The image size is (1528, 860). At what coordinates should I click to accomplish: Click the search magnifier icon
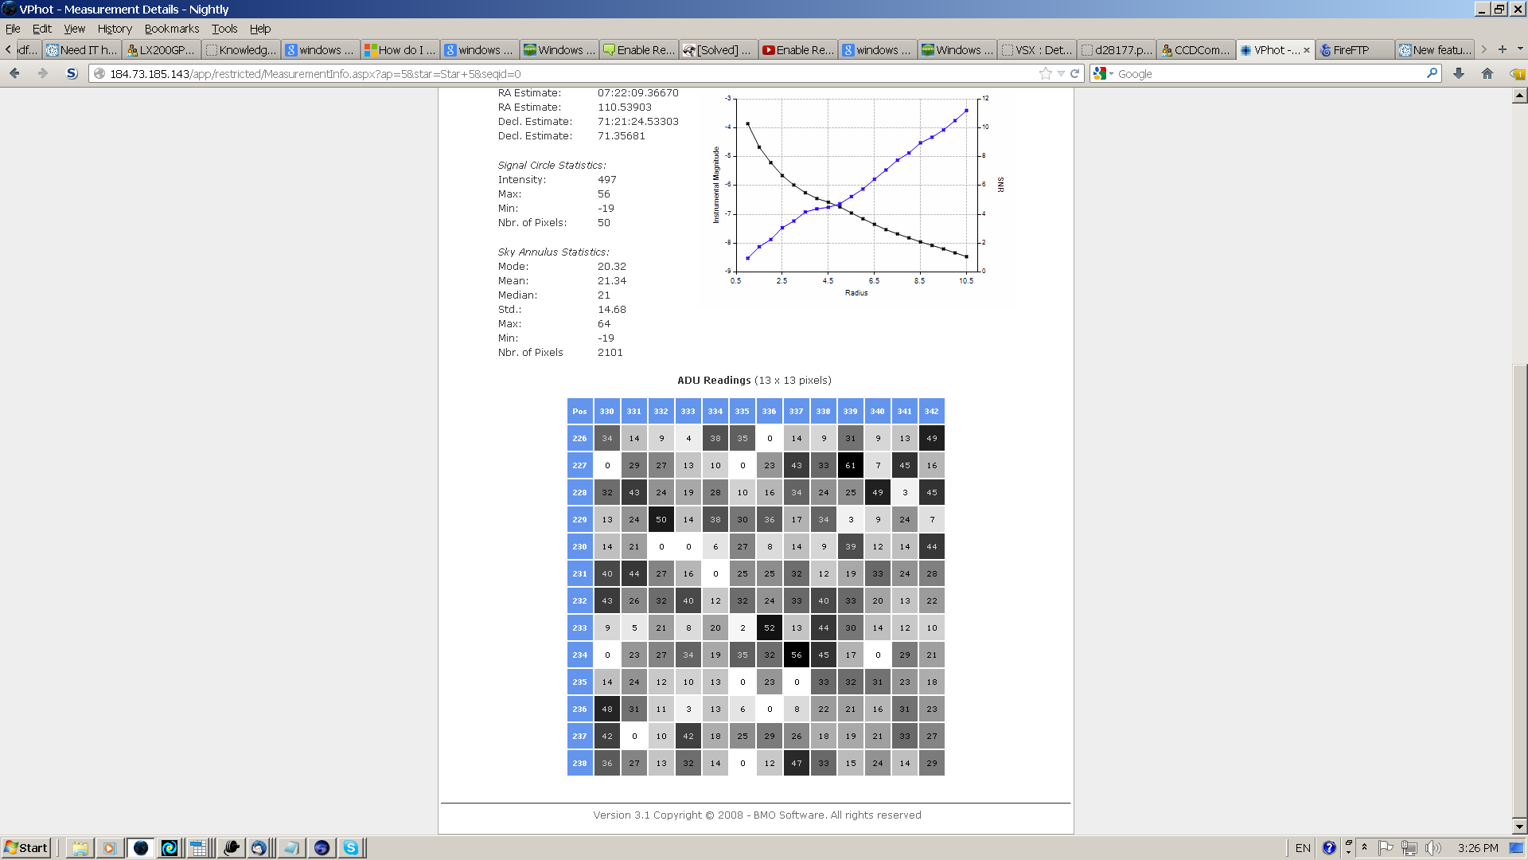point(1432,73)
